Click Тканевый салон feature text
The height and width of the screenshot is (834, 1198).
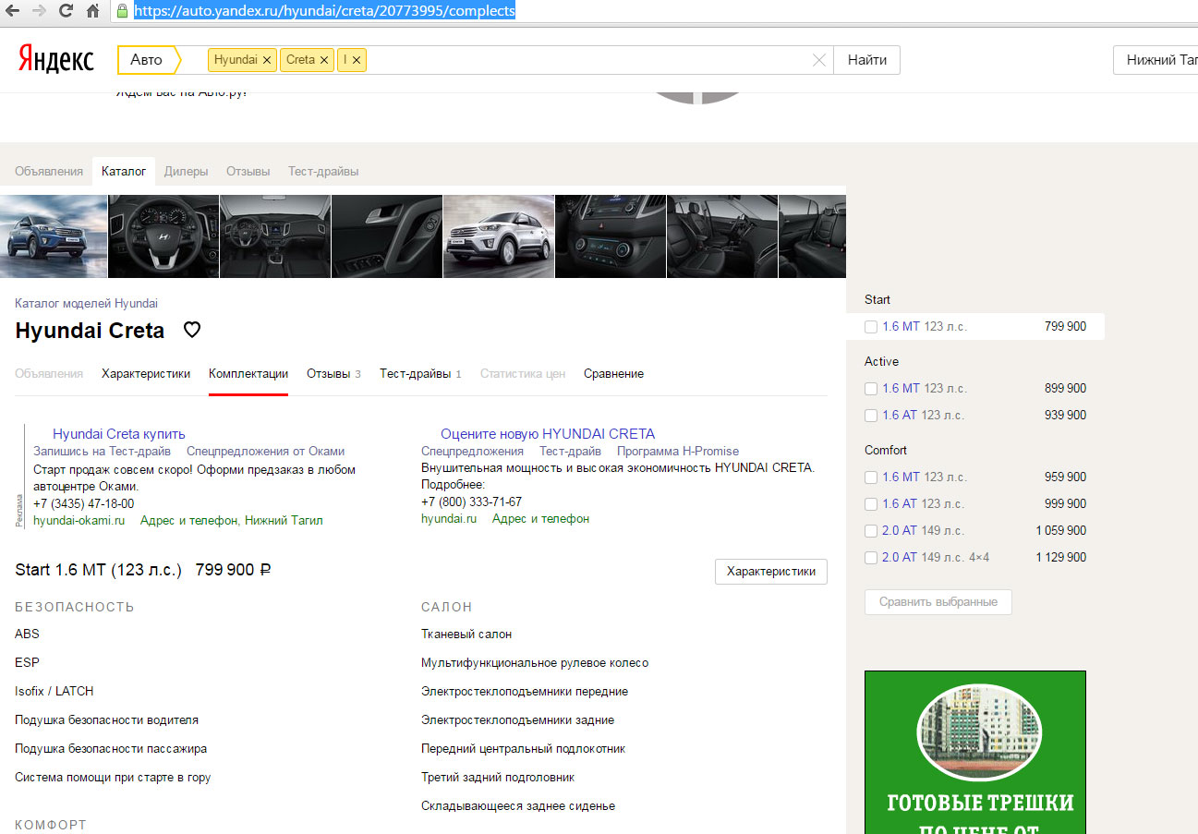[x=466, y=635]
